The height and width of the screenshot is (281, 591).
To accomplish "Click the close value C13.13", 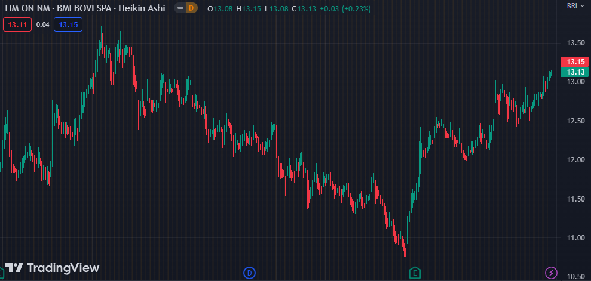I will point(304,8).
